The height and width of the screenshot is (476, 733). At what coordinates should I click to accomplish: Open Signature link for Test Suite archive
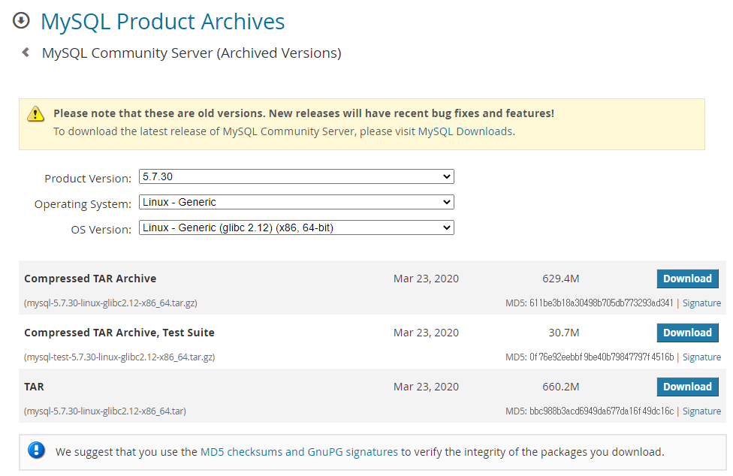[701, 357]
